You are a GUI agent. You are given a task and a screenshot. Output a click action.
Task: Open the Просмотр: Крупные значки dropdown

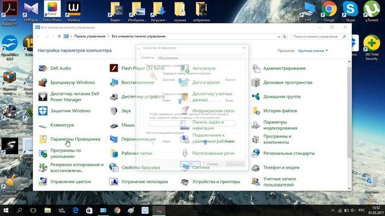[x=313, y=50]
